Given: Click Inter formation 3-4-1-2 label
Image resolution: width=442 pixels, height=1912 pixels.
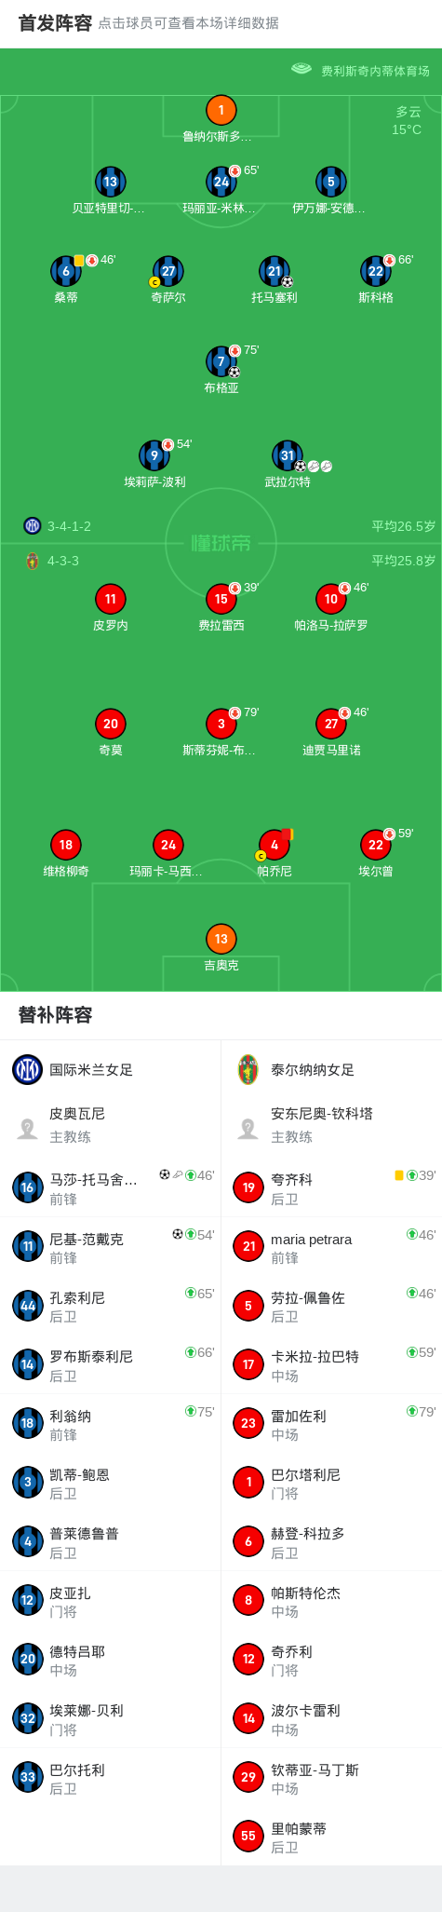Looking at the screenshot, I should tap(70, 526).
